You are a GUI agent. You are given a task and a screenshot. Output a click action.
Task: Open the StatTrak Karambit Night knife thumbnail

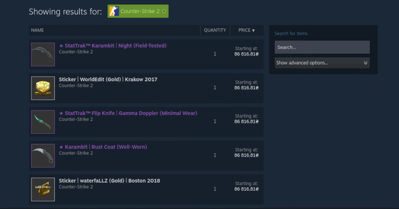[x=43, y=54]
